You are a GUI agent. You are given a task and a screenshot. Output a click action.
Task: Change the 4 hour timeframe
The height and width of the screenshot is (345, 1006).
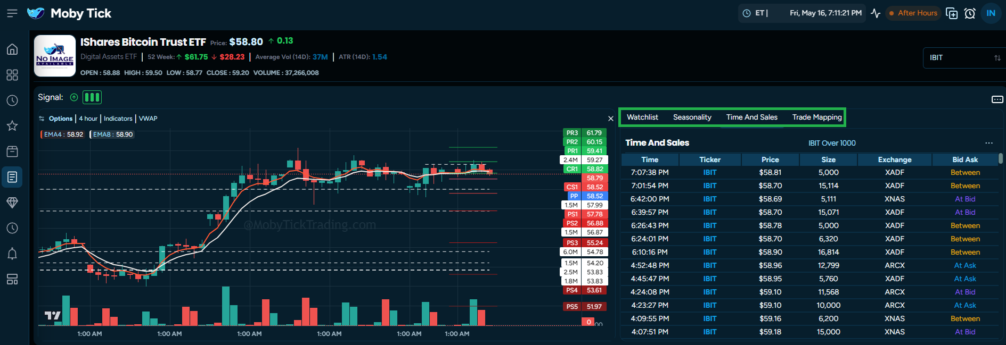(88, 119)
